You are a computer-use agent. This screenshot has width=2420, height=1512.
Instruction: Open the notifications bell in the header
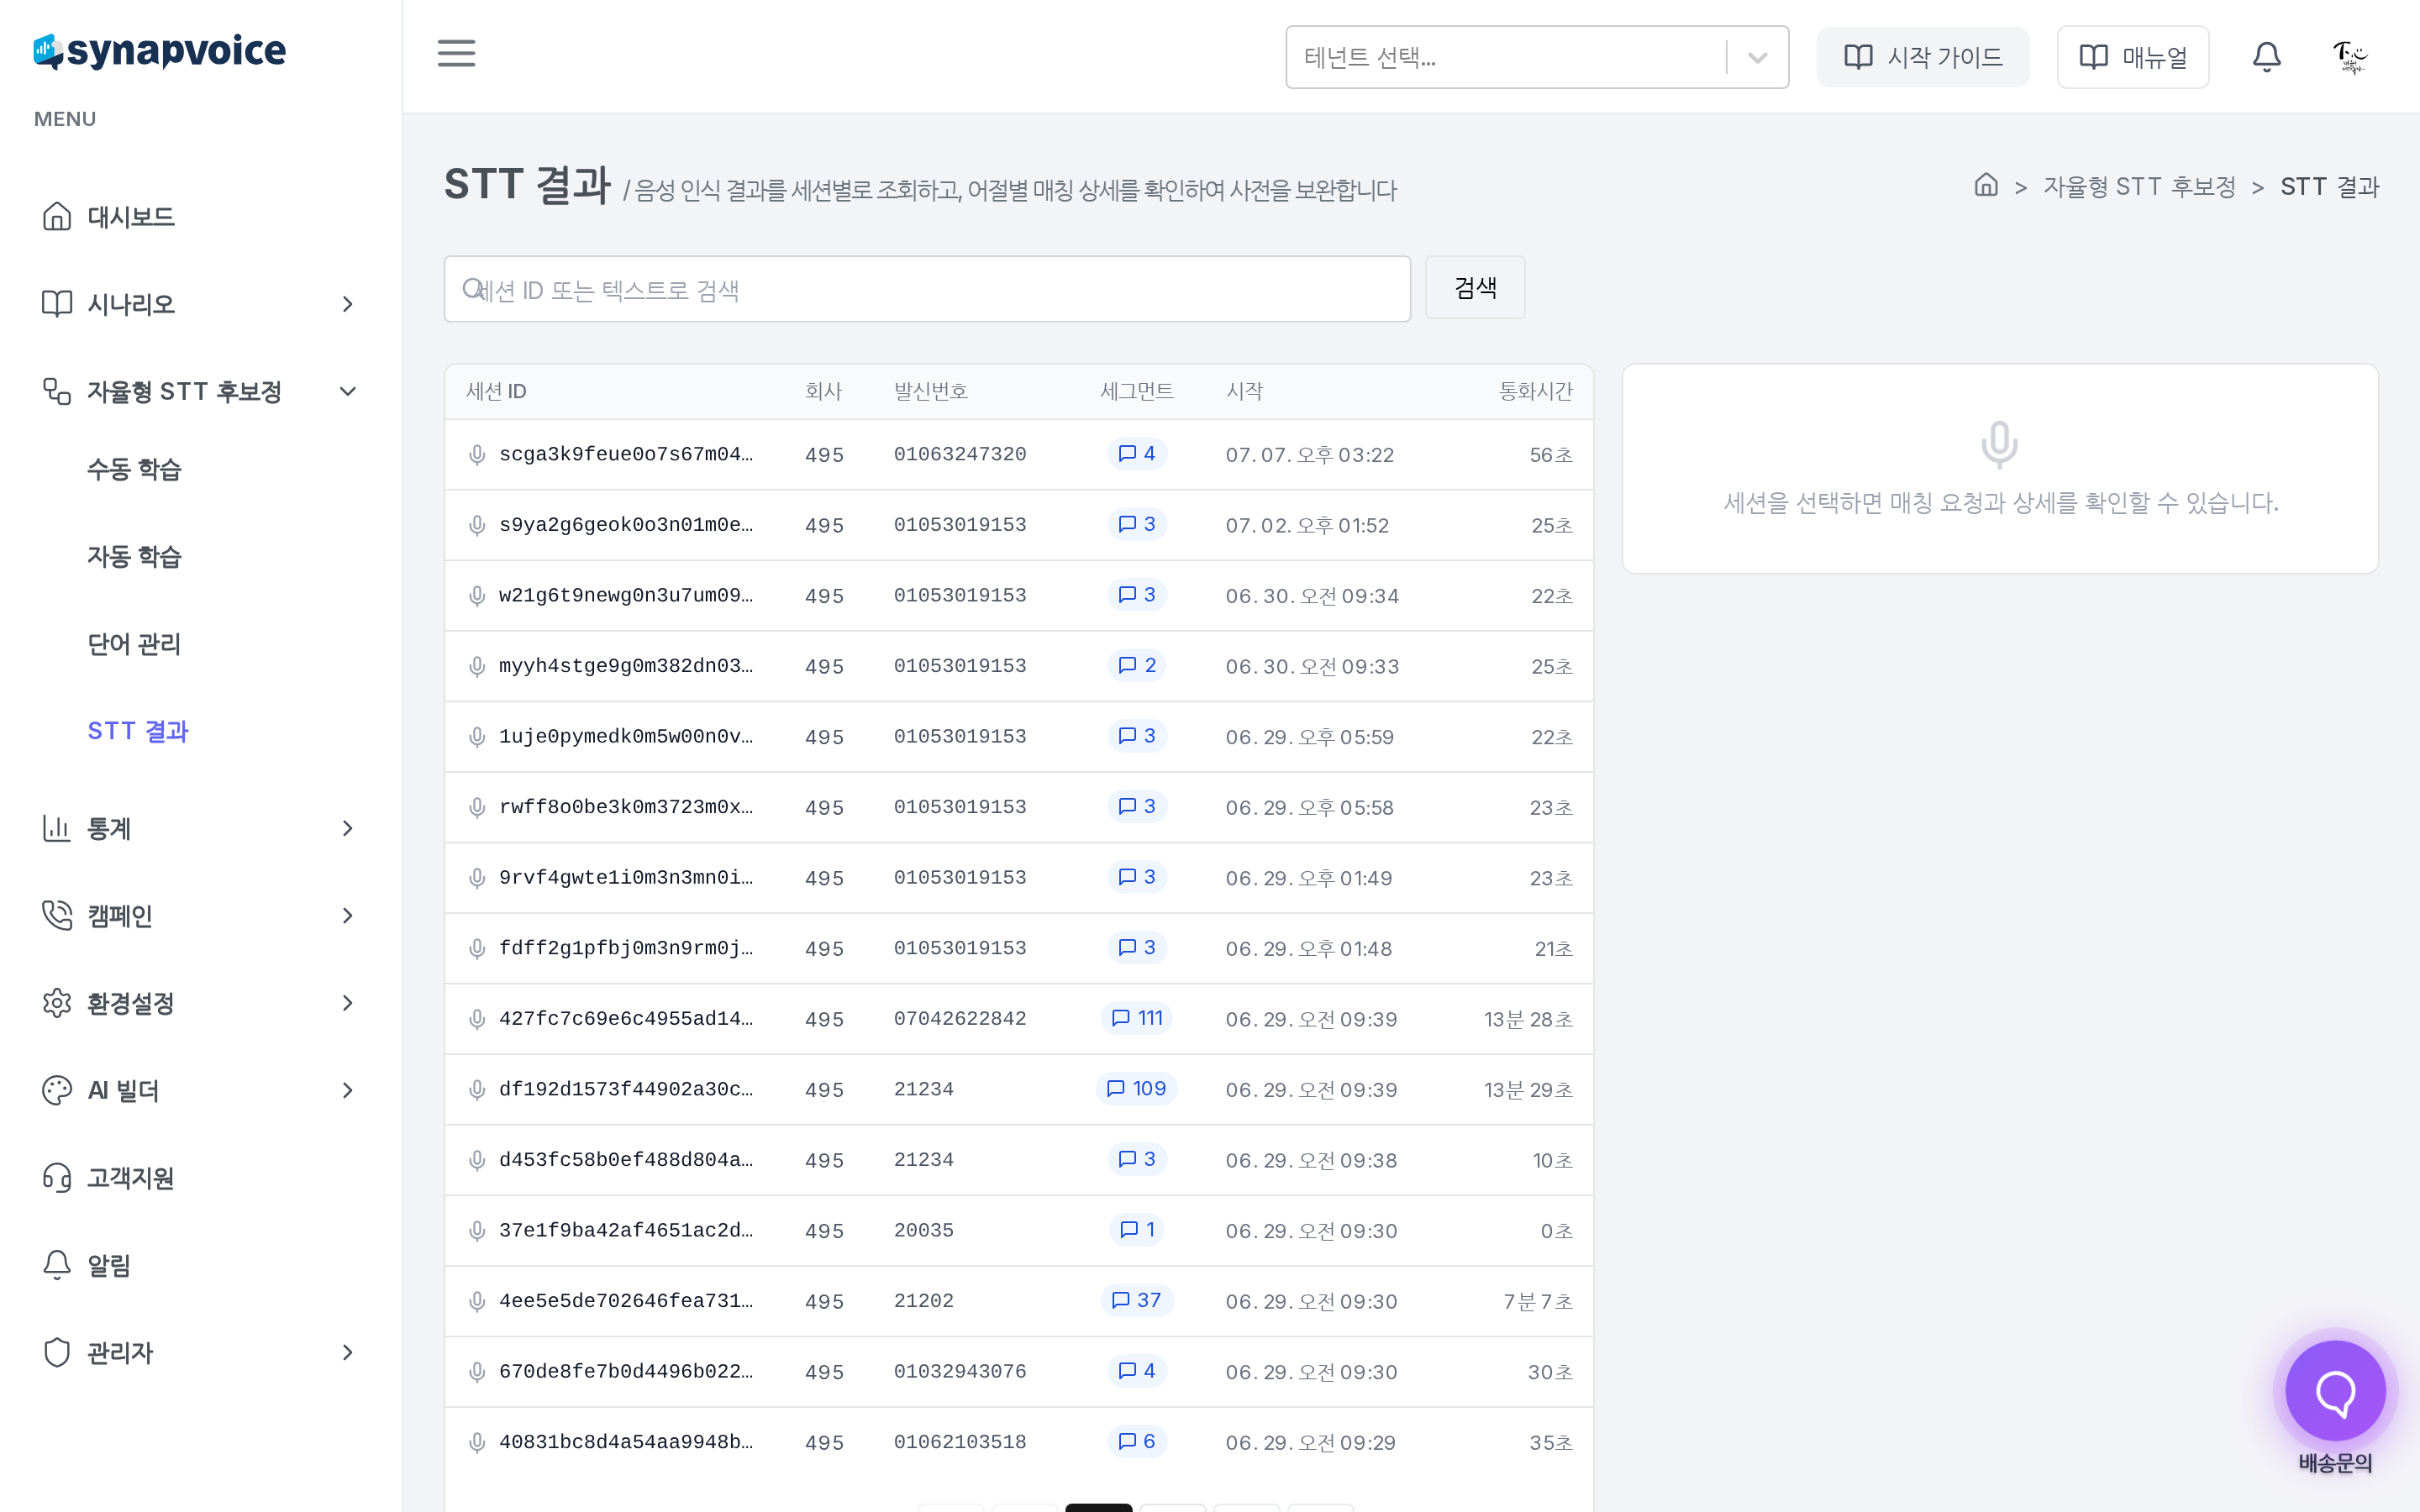(x=2266, y=57)
